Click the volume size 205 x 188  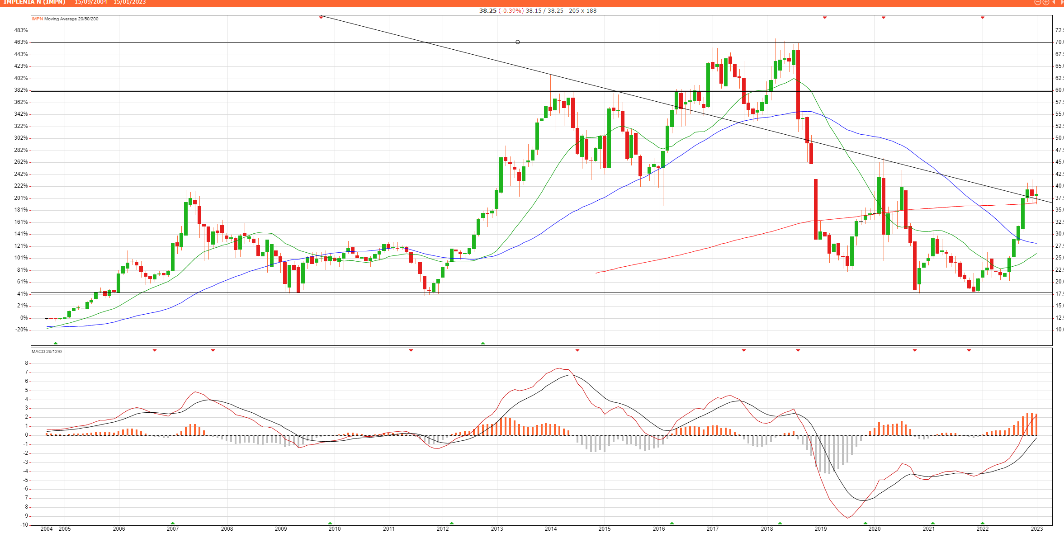pyautogui.click(x=583, y=11)
